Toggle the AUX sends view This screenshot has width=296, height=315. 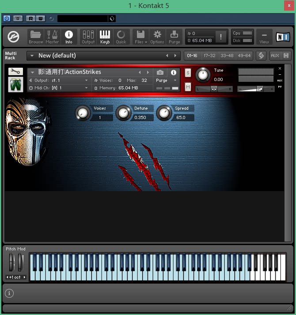click(x=275, y=56)
